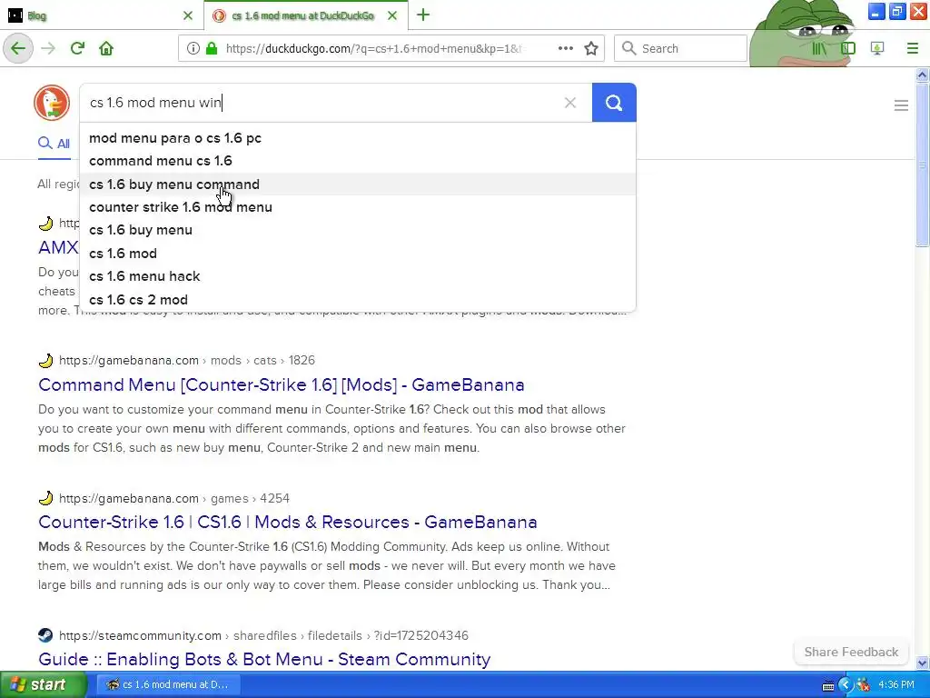Image resolution: width=930 pixels, height=698 pixels.
Task: Open the browser home page
Action: (x=106, y=48)
